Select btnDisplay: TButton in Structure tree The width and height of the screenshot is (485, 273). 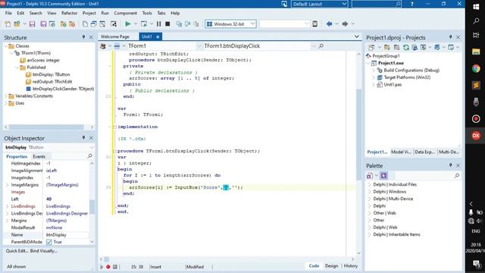[51, 74]
